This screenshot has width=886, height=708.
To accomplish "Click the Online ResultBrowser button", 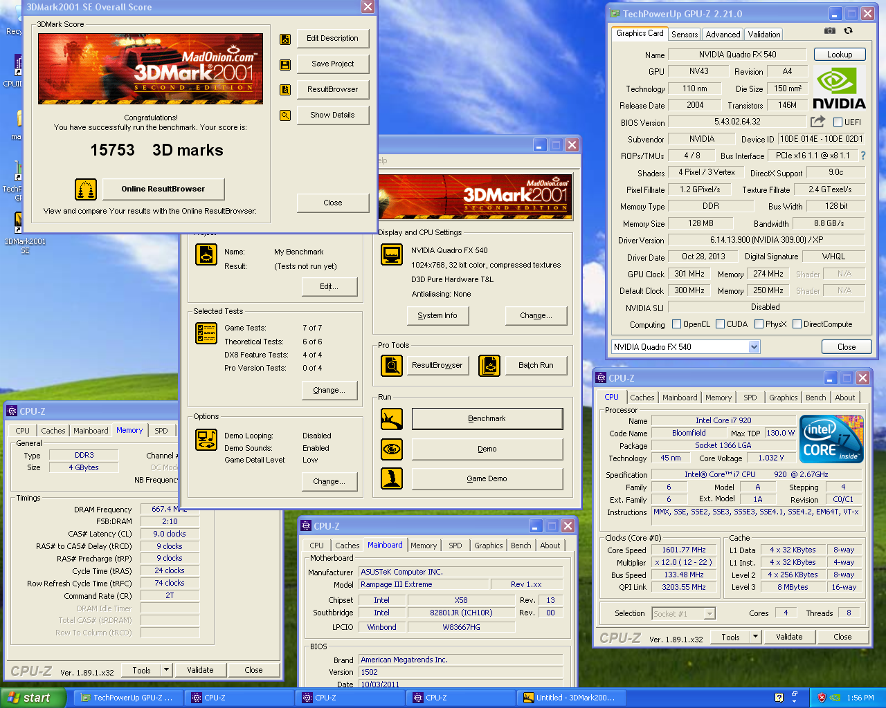I will tap(163, 189).
